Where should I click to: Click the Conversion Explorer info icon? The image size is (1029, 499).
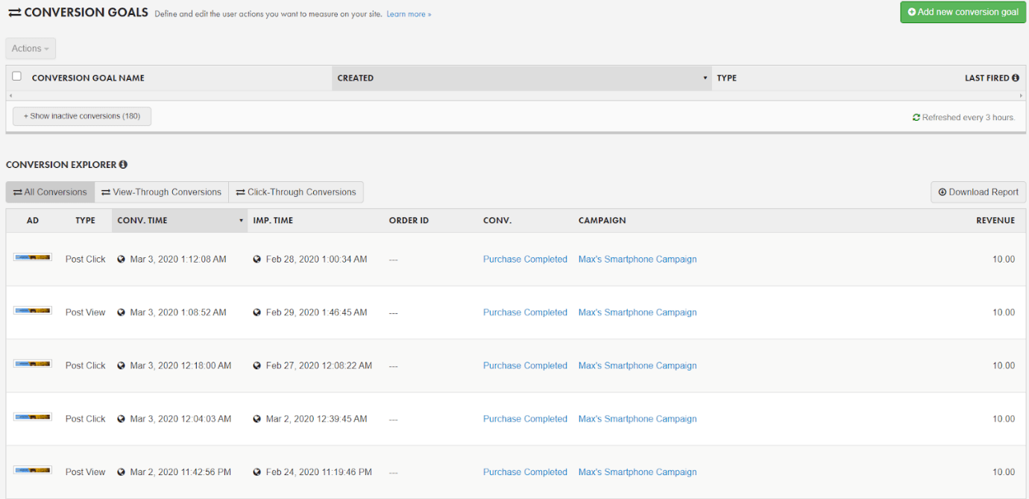tap(123, 164)
